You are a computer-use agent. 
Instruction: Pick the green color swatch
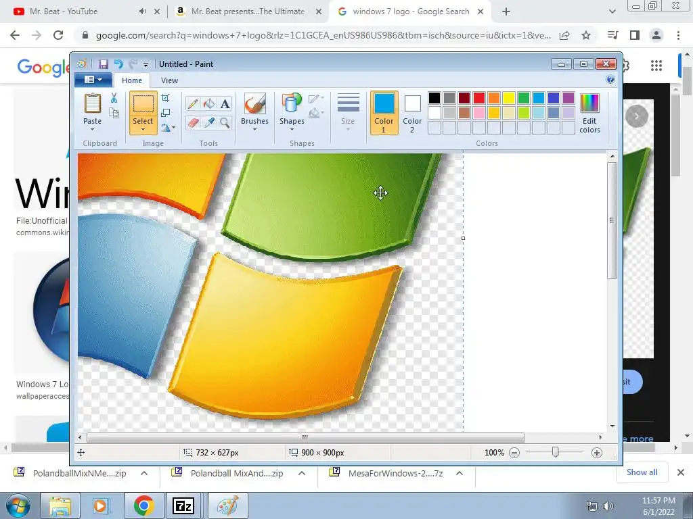click(524, 98)
